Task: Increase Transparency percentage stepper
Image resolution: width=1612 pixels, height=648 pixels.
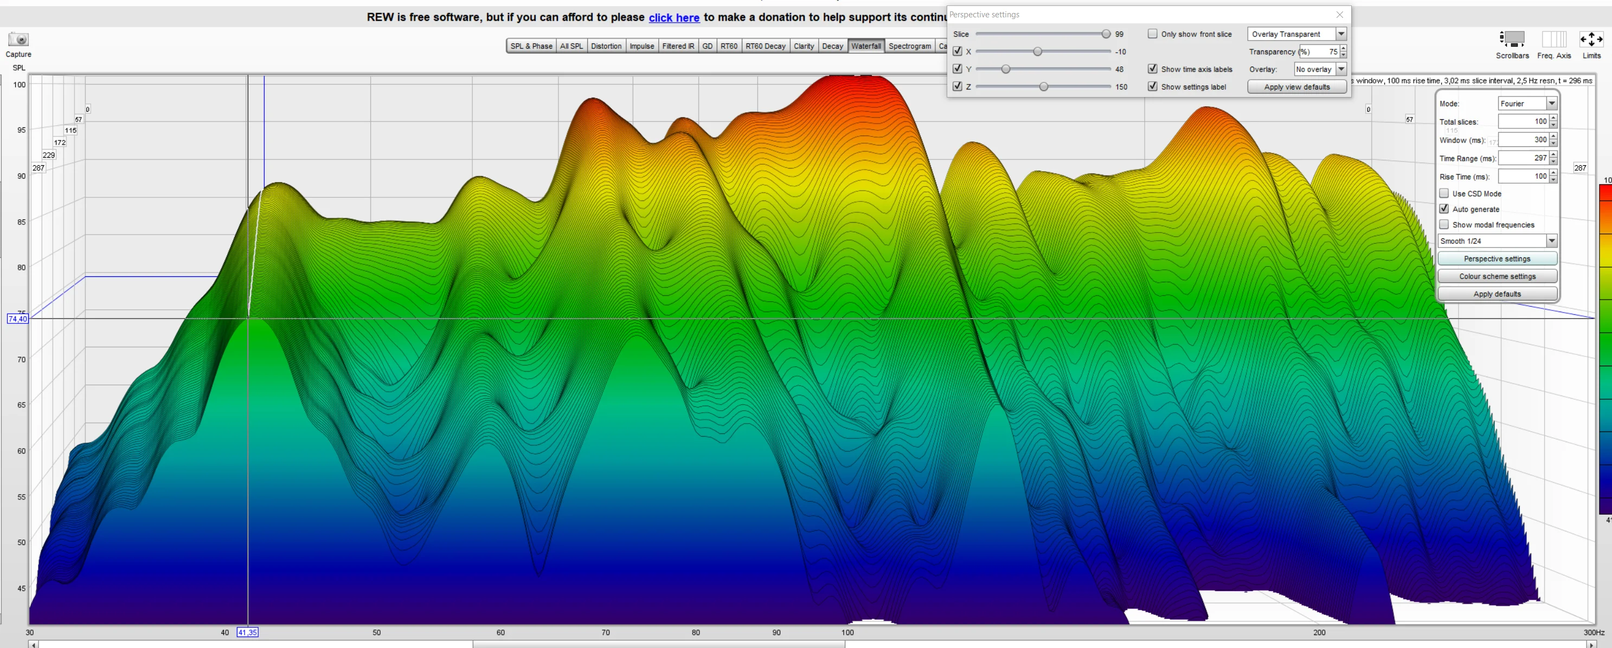Action: pyautogui.click(x=1344, y=48)
